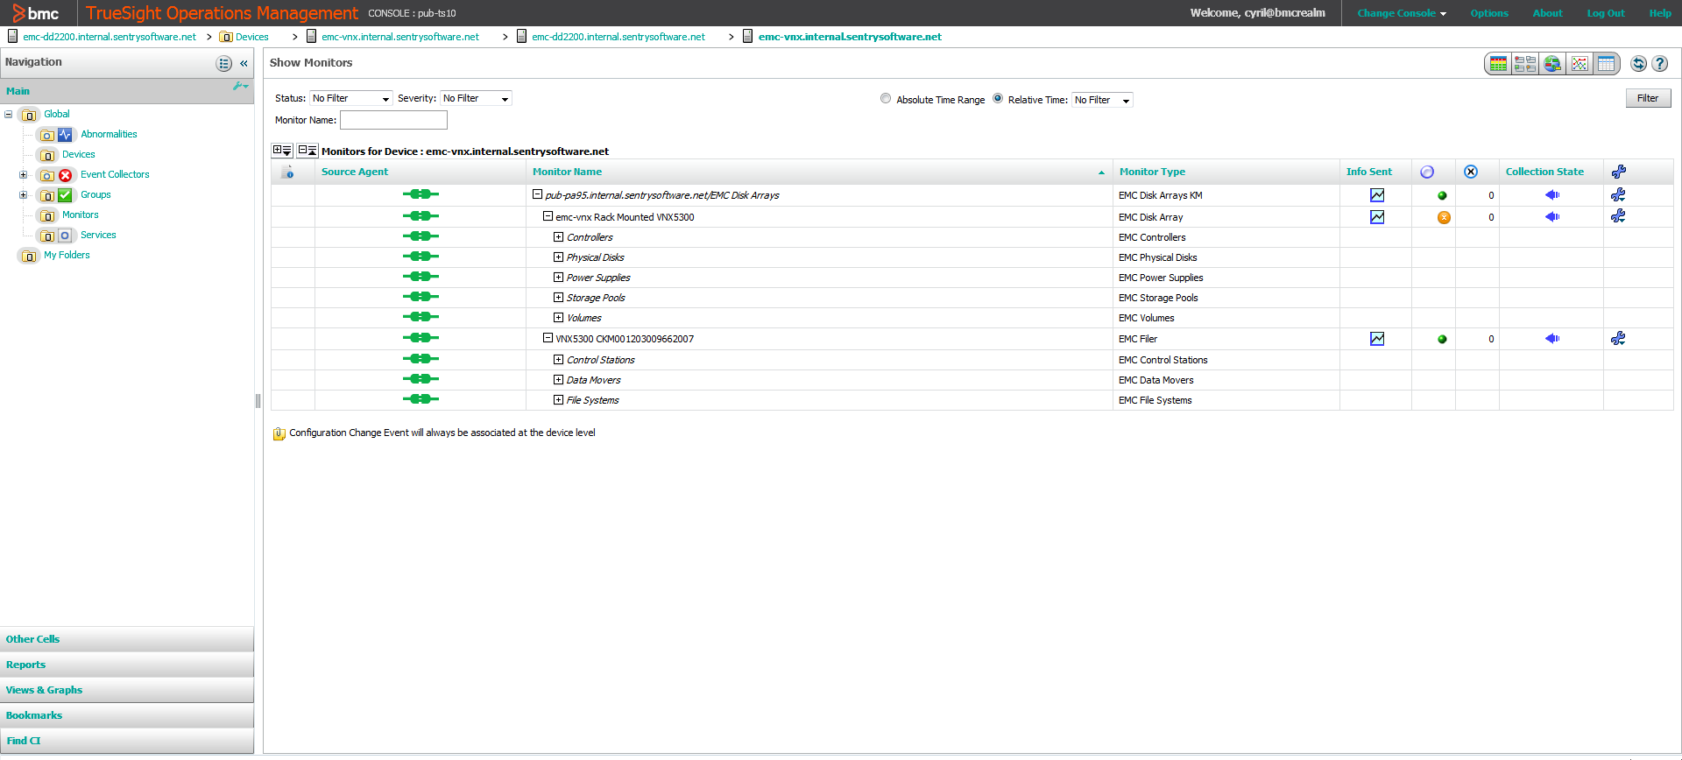Open the globe topology view icon
The height and width of the screenshot is (760, 1682).
pos(1552,64)
